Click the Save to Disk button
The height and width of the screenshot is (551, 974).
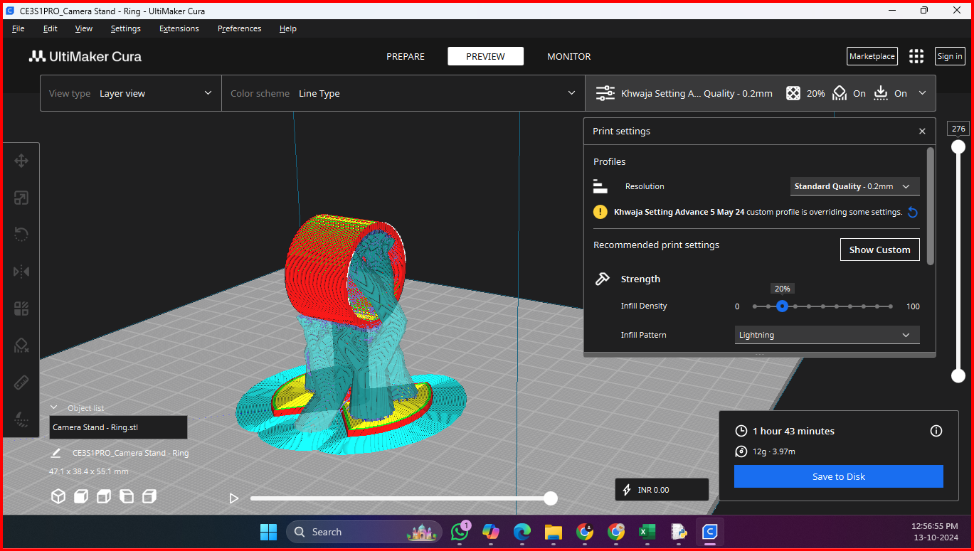(839, 476)
